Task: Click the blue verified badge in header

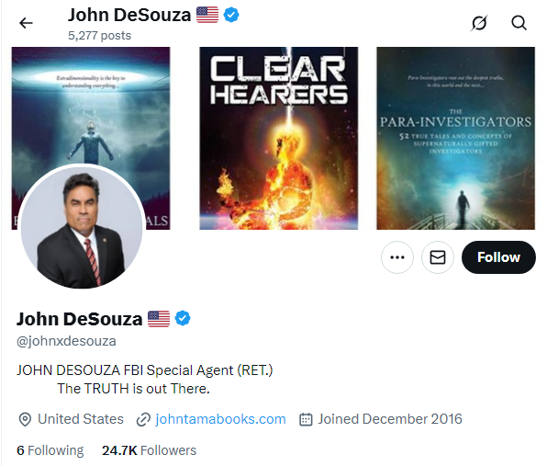Action: (231, 15)
